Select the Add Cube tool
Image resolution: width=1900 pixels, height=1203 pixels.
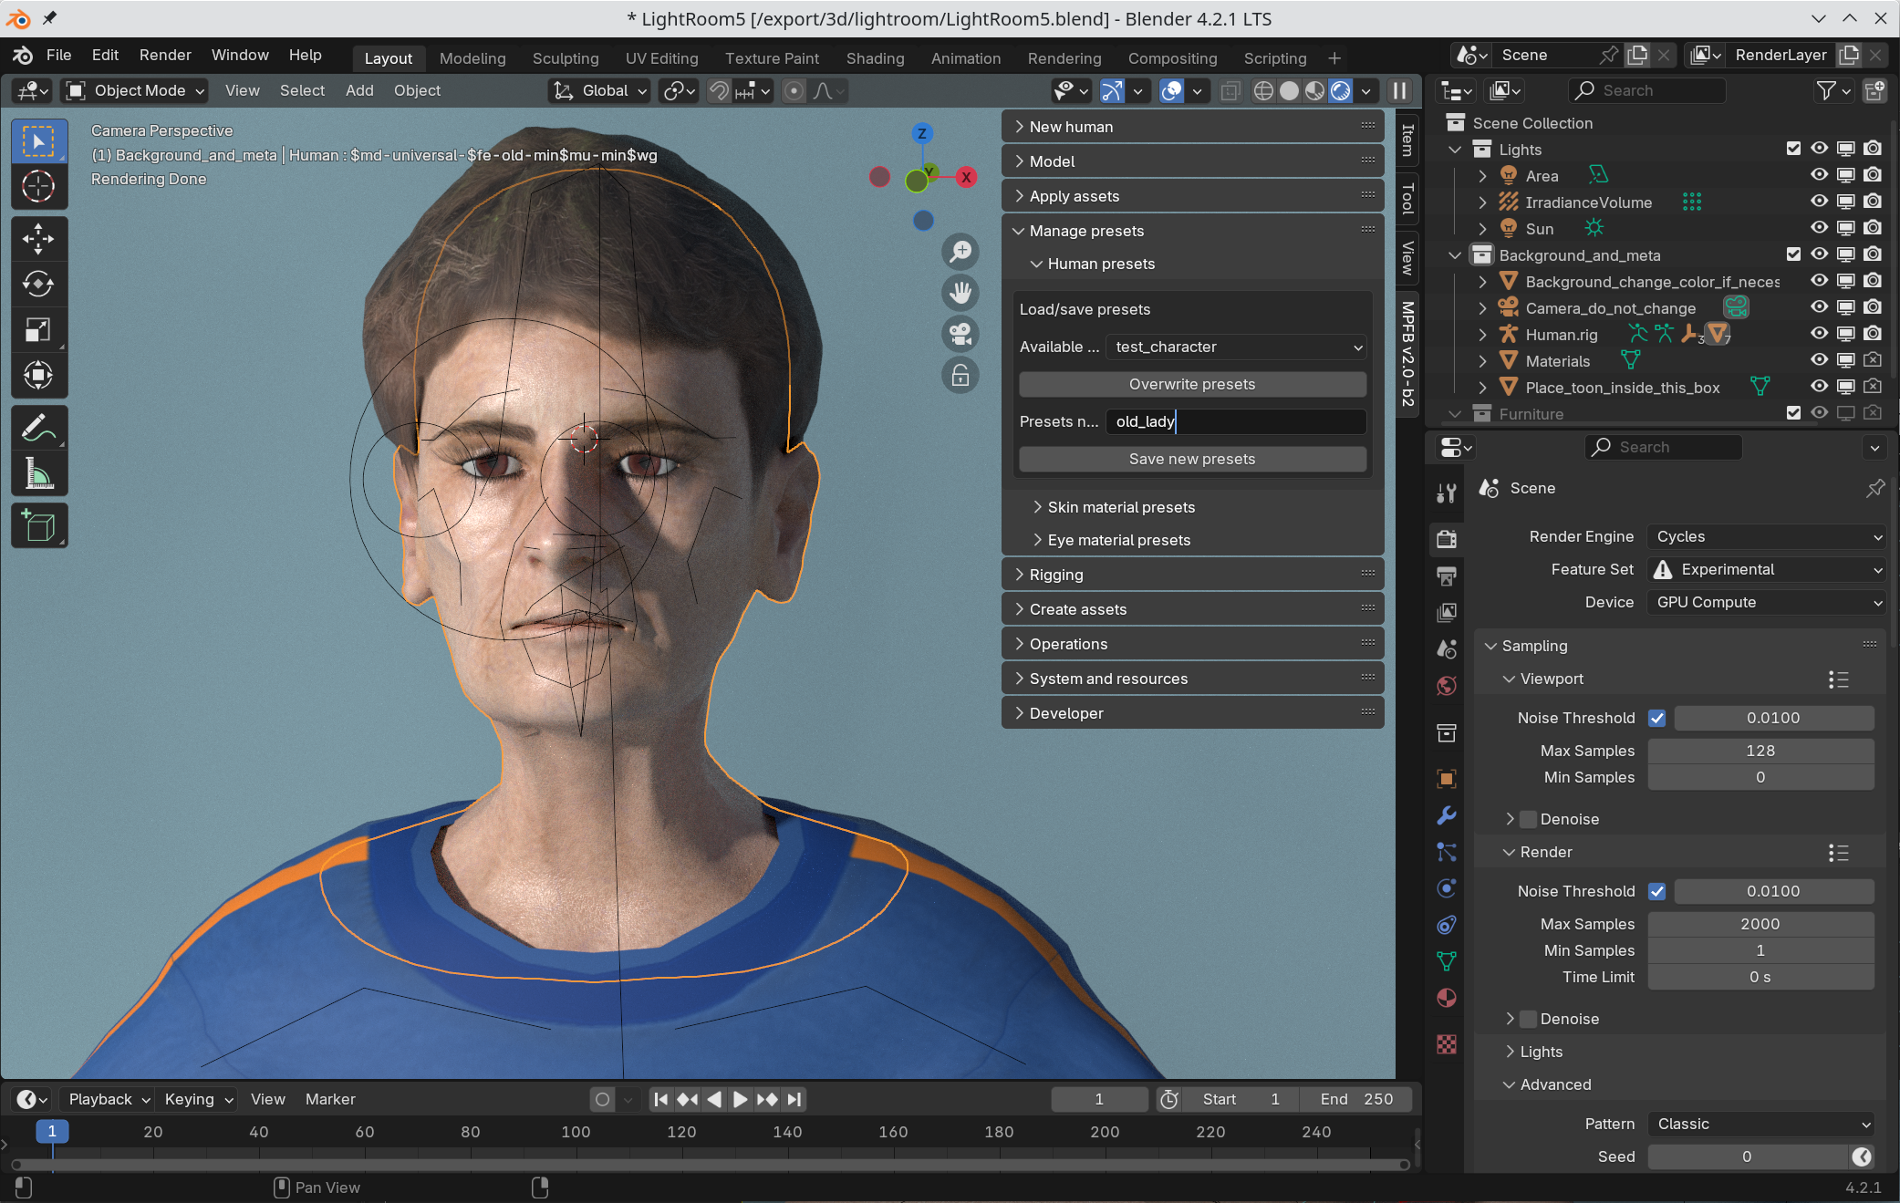(x=38, y=526)
